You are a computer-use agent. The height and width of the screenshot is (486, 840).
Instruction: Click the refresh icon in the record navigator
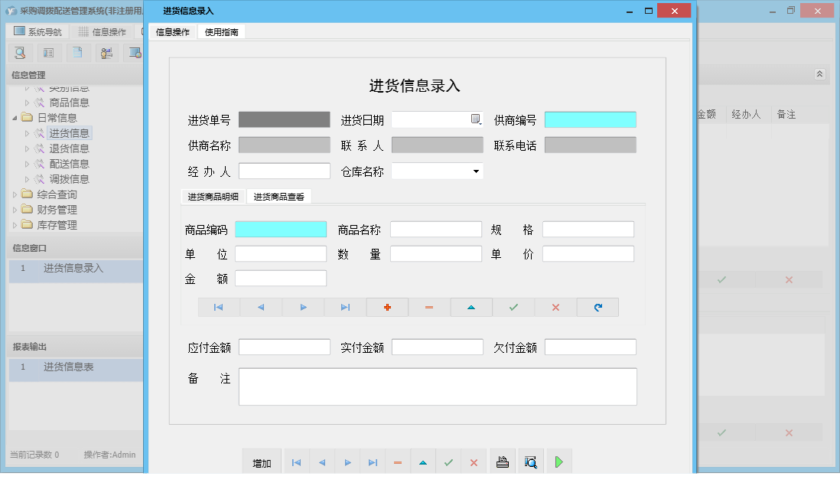597,306
